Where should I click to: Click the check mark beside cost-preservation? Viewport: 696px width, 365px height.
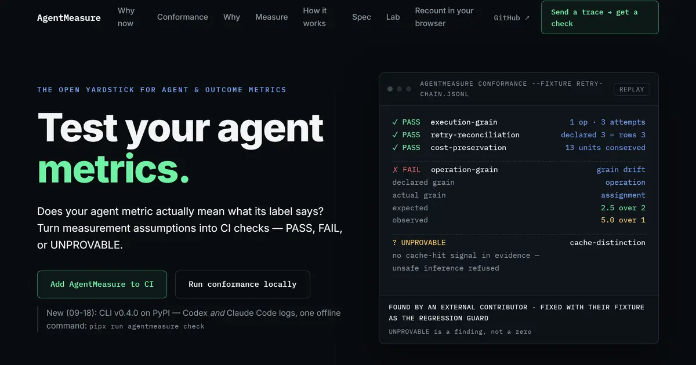point(395,148)
